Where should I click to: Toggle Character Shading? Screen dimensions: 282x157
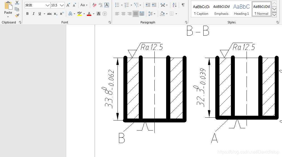click(x=99, y=14)
